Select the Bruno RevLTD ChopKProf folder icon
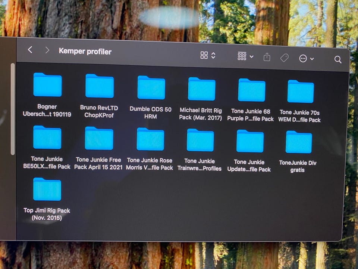This screenshot has height=269, width=358. (100, 86)
